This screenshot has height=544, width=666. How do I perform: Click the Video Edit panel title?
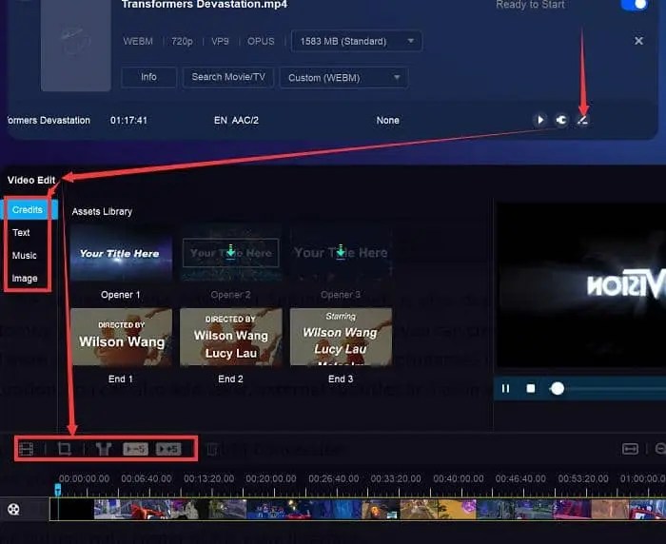click(x=31, y=180)
